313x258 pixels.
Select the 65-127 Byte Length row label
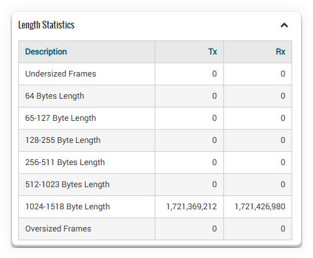[x=61, y=118]
